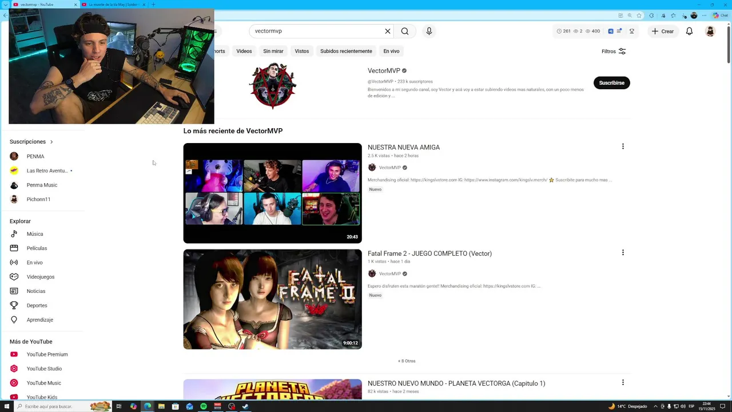Open options menu for NUESTRA NUEVA AMIGA

pos(623,146)
